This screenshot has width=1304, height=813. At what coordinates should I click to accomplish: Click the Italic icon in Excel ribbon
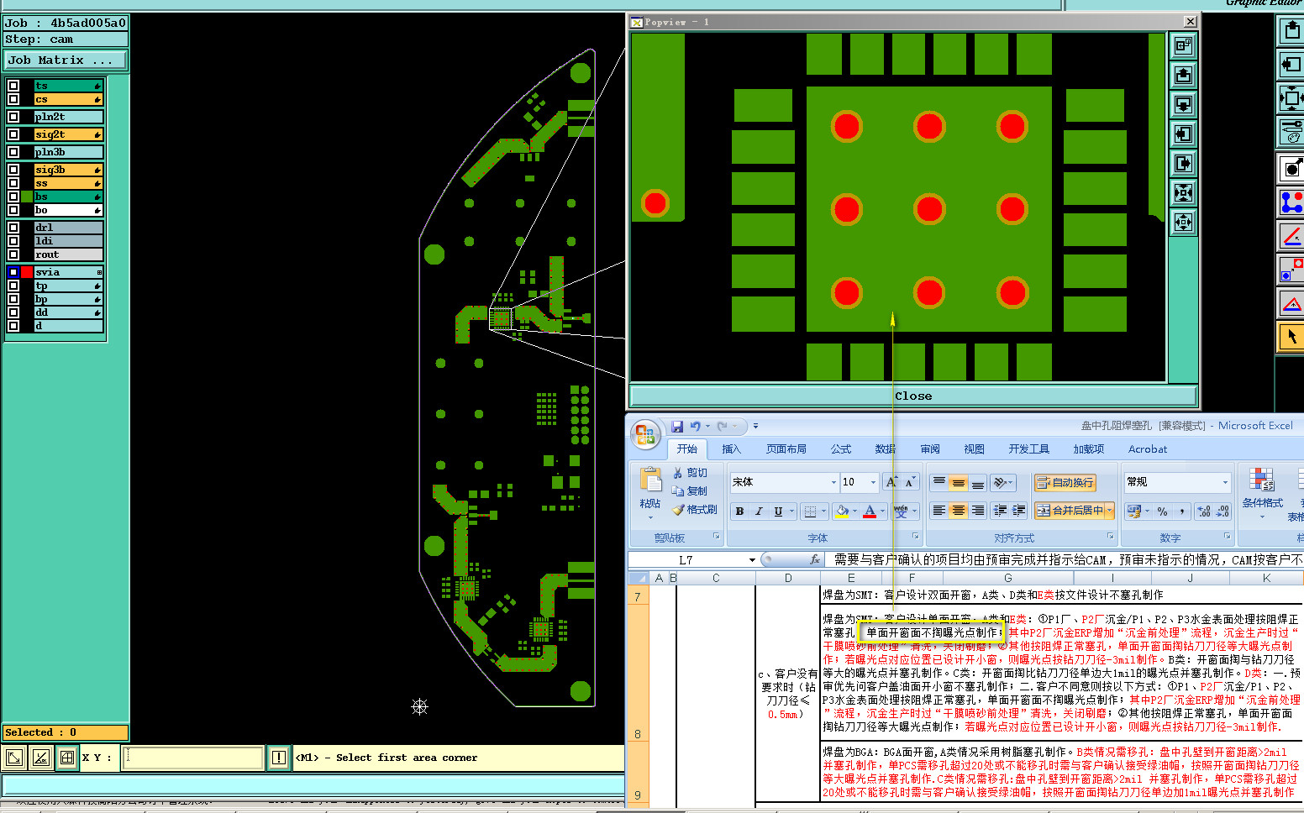click(759, 511)
